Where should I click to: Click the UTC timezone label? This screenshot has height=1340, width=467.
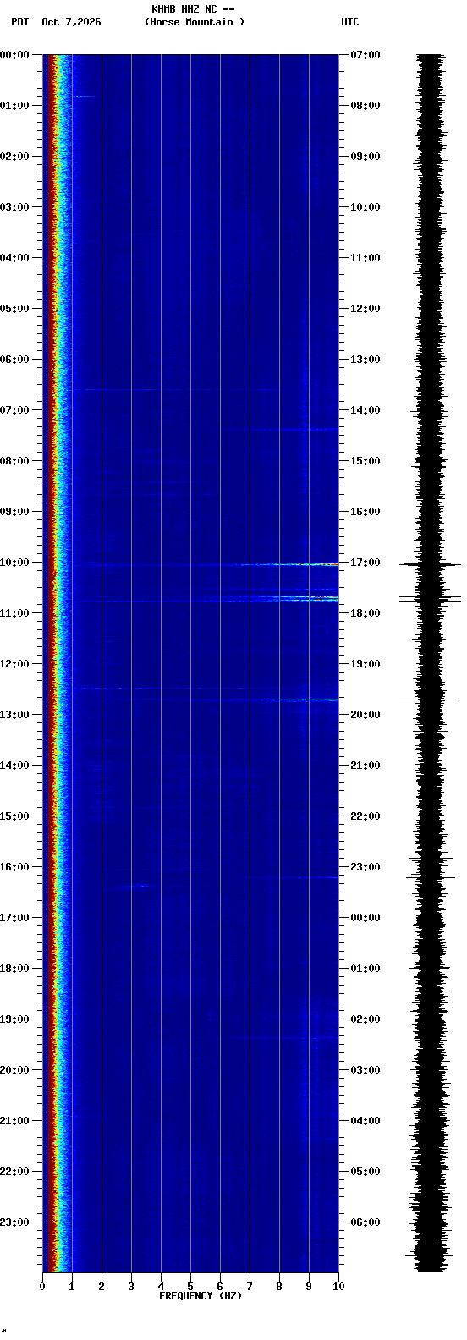350,22
